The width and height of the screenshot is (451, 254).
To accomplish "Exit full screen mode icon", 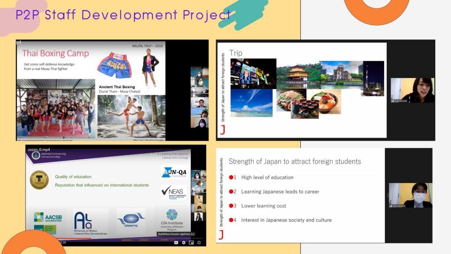I will pos(199,243).
